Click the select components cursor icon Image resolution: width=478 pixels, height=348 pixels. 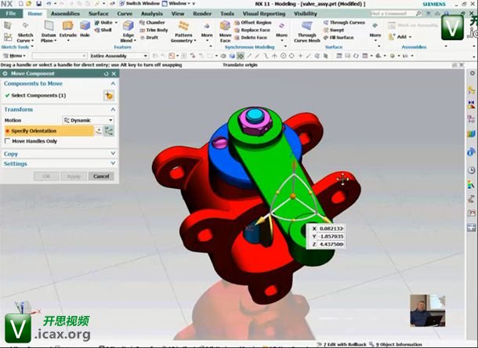[108, 96]
